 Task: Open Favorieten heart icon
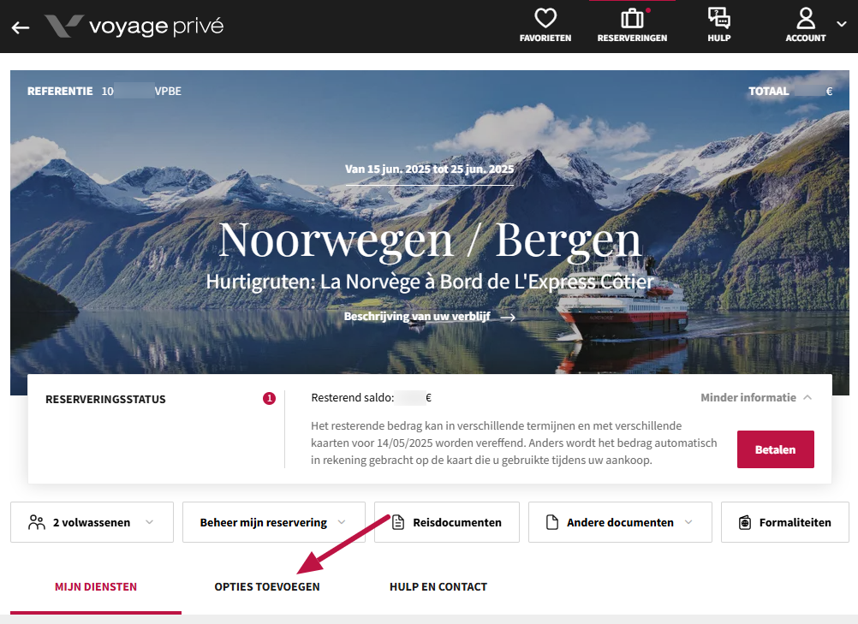click(x=545, y=18)
